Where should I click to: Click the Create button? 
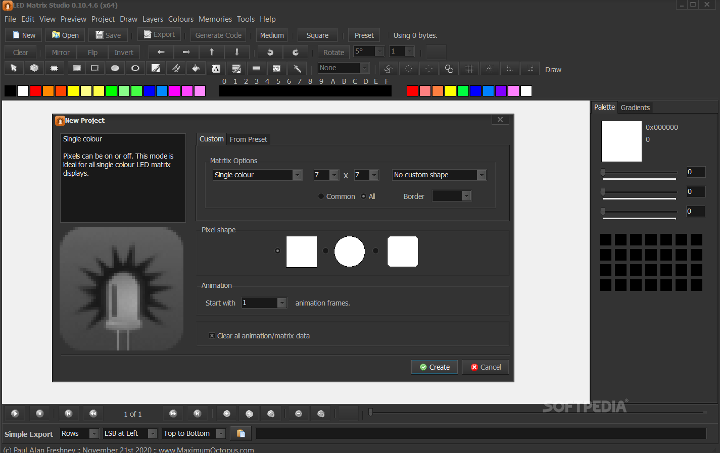tap(435, 367)
